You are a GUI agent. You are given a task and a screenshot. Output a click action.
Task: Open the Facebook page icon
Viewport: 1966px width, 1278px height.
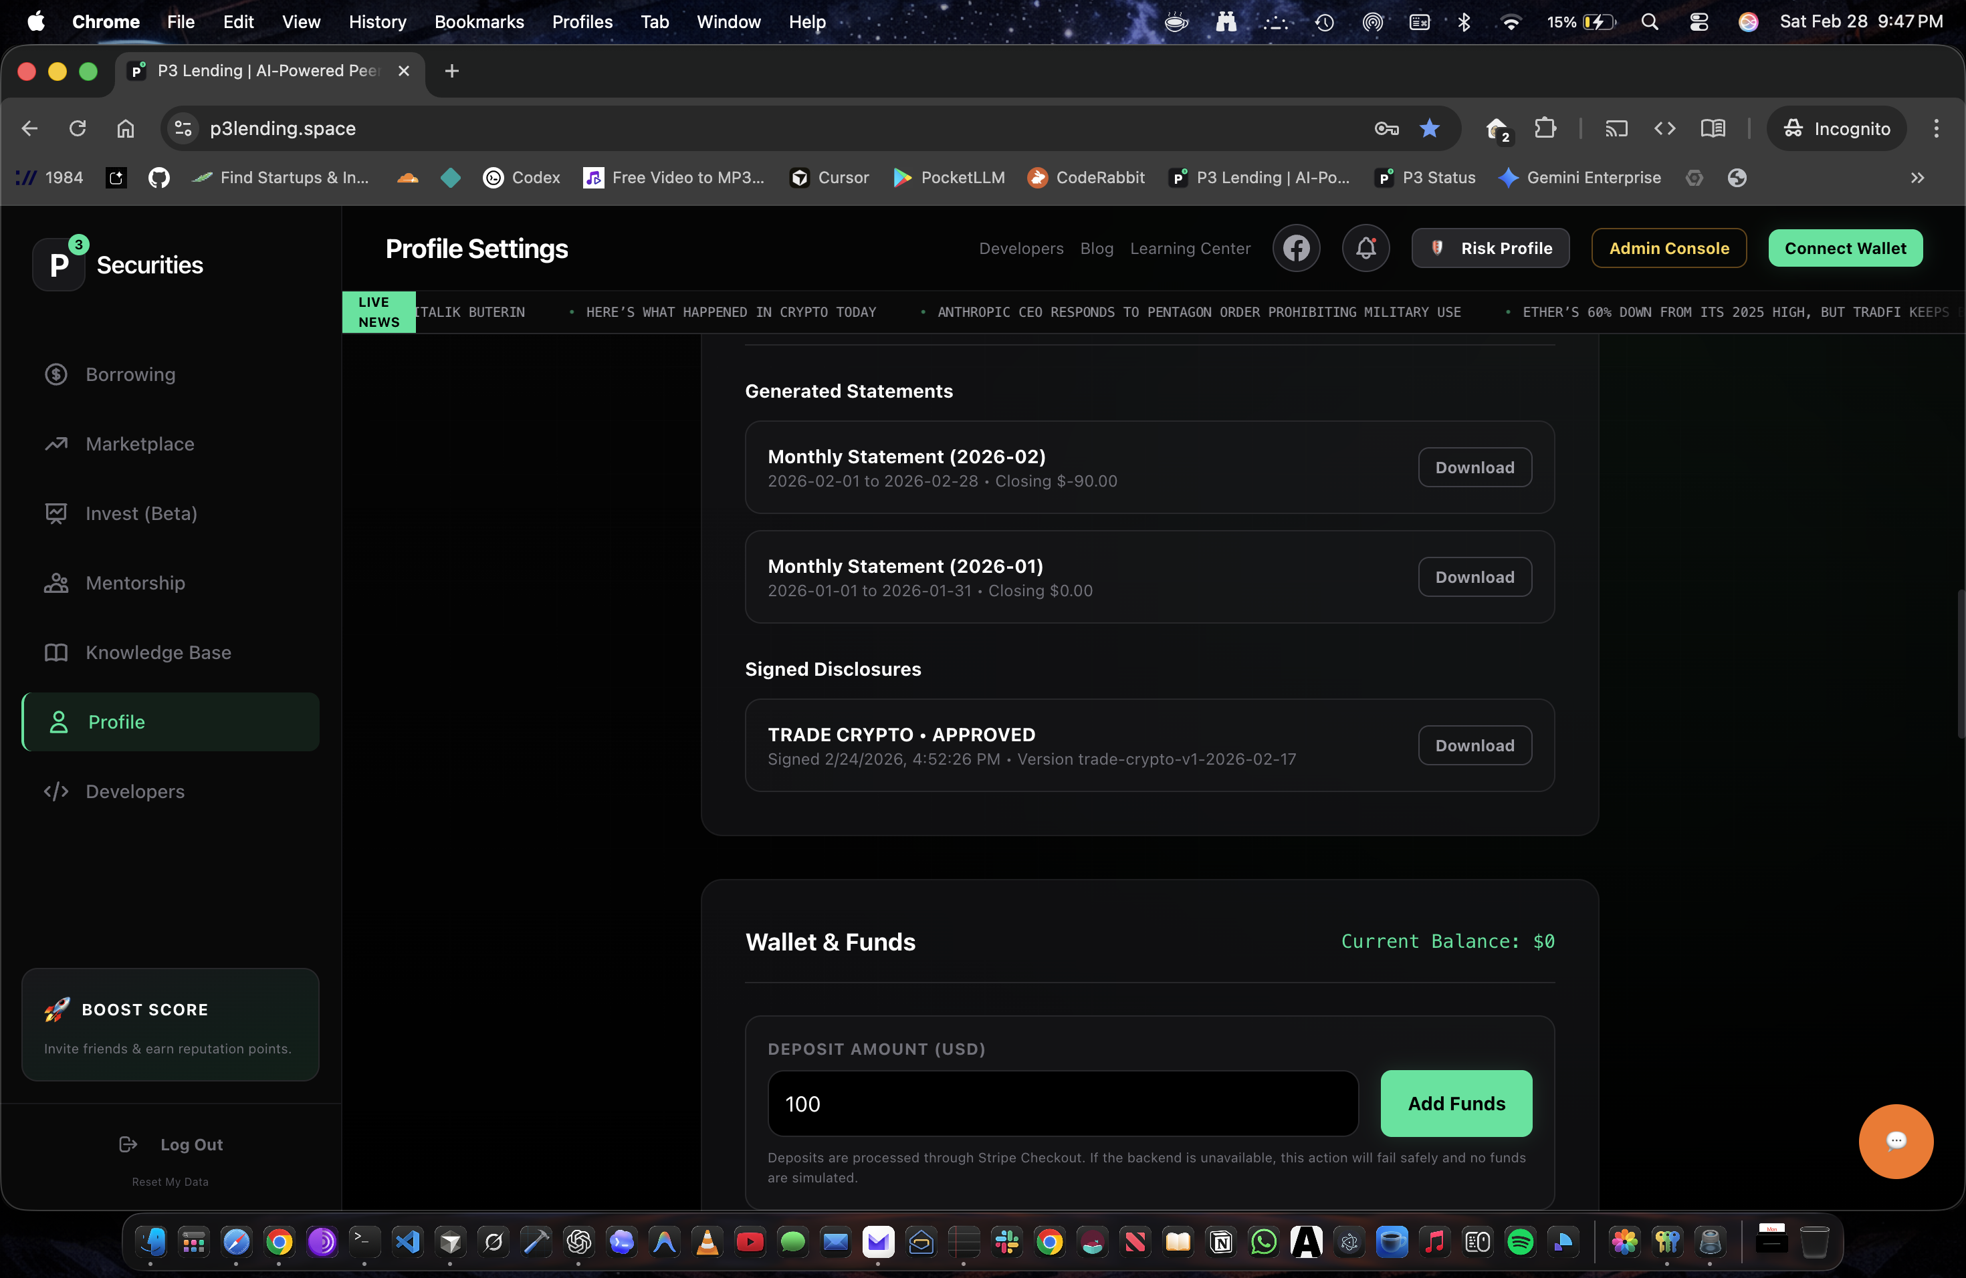(1296, 248)
